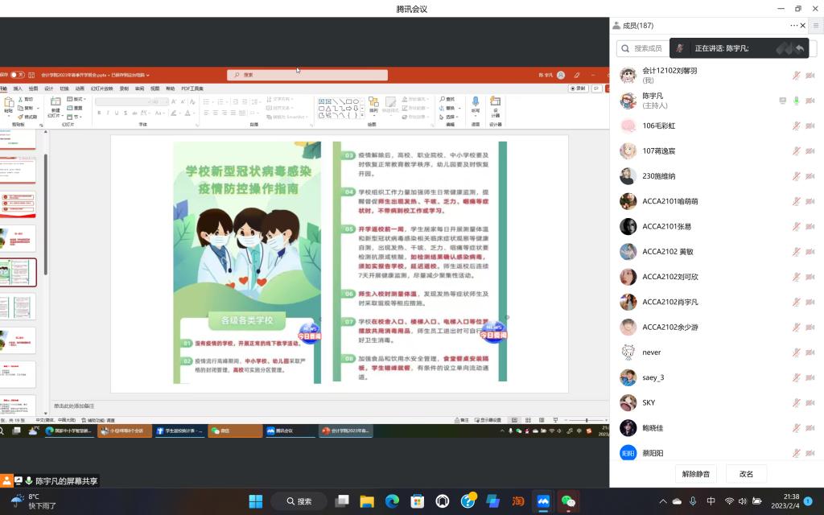Click the slide sorter view icon in PowerPoint
This screenshot has width=824, height=515.
coord(528,420)
